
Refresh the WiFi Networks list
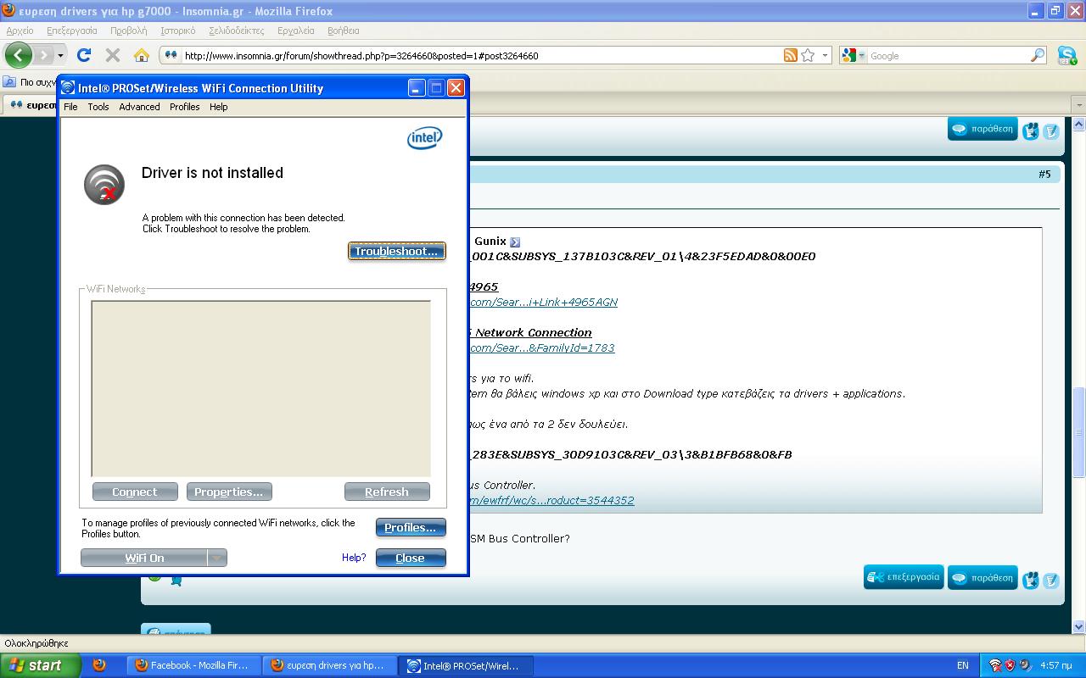pos(387,492)
